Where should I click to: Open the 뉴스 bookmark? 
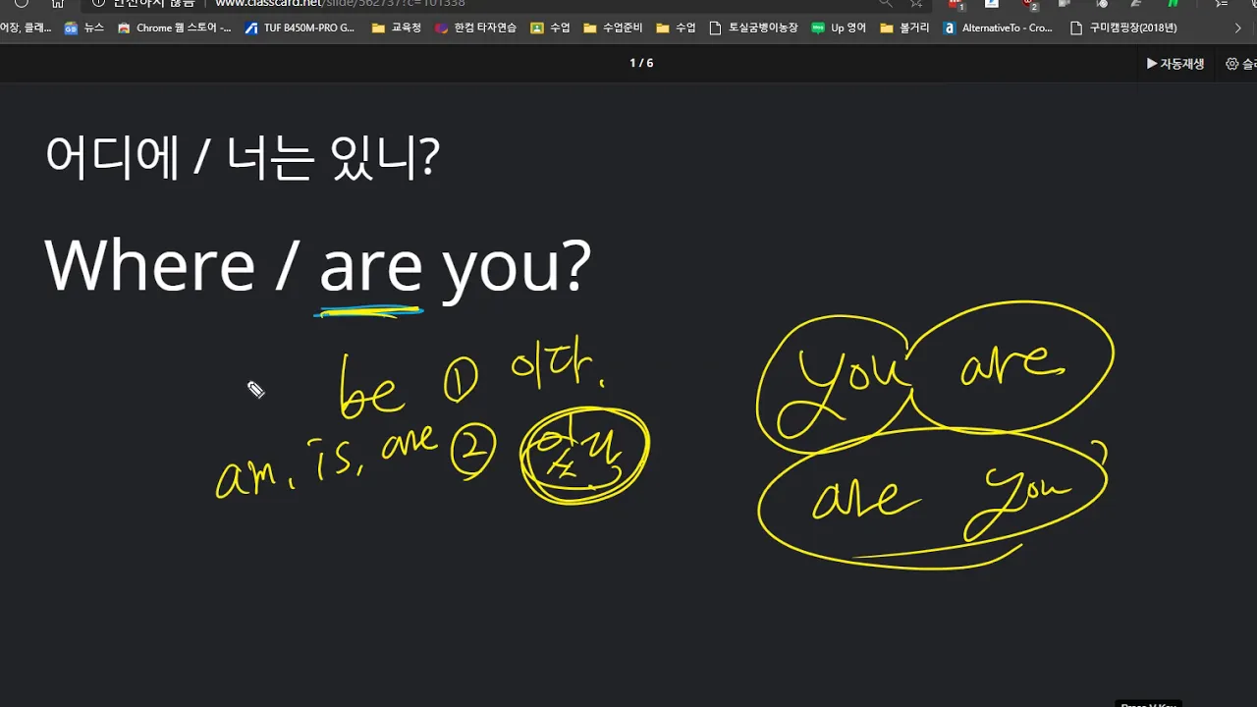(x=83, y=27)
